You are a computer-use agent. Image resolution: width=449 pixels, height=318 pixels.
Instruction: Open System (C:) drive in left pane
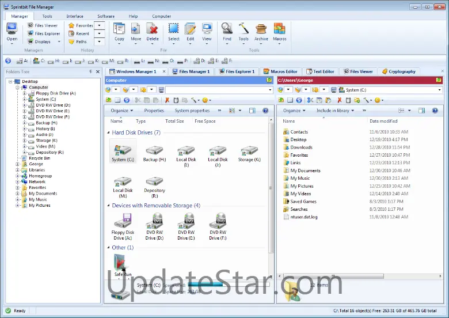tap(123, 151)
